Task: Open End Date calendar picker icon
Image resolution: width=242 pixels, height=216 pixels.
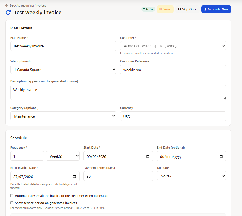Action: click(x=221, y=156)
